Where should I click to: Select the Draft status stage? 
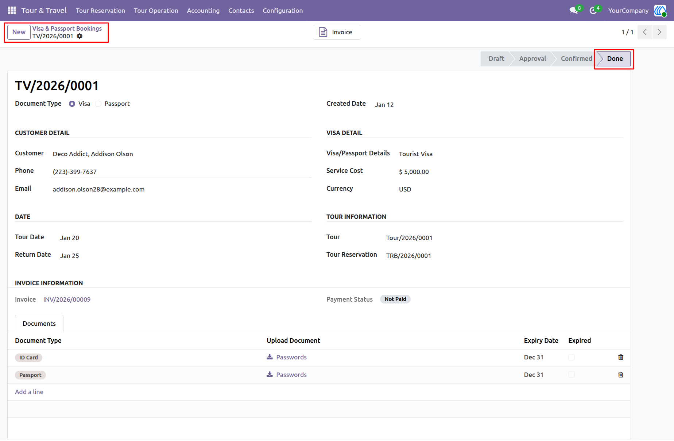(496, 59)
